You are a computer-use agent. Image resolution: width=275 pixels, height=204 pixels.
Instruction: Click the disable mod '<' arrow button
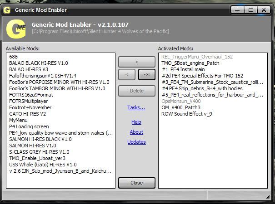pos(127,74)
